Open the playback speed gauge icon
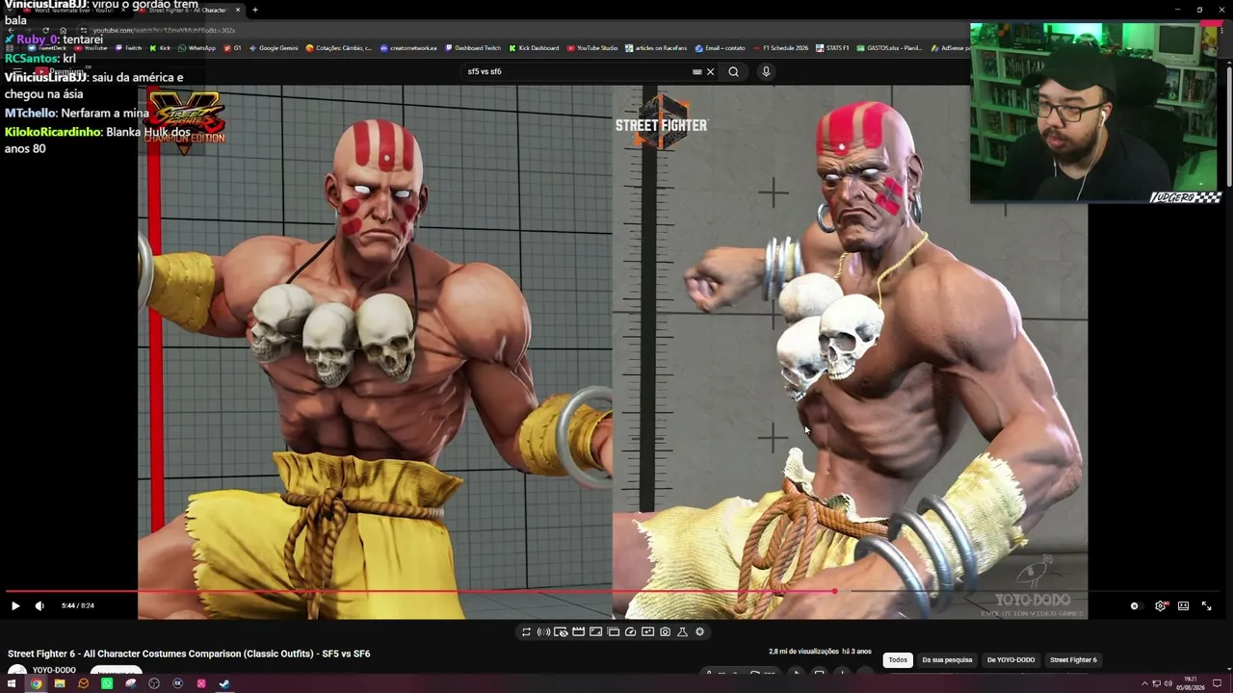The image size is (1233, 693). tap(630, 632)
